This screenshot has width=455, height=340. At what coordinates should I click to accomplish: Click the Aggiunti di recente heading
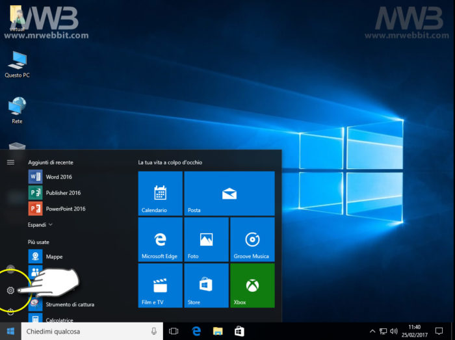coord(51,163)
